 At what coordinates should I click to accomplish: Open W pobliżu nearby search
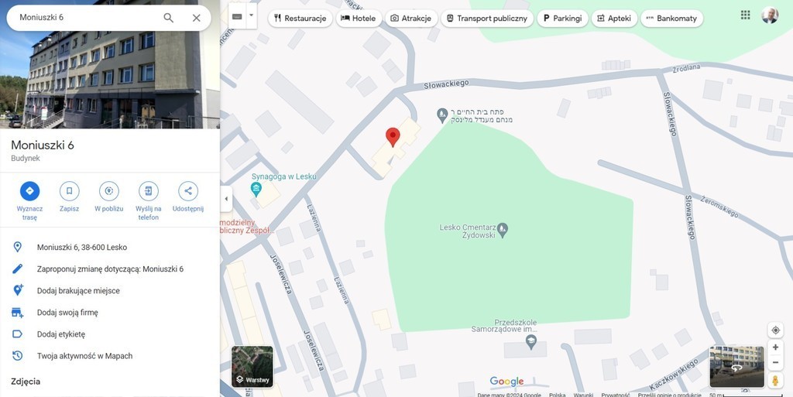108,191
